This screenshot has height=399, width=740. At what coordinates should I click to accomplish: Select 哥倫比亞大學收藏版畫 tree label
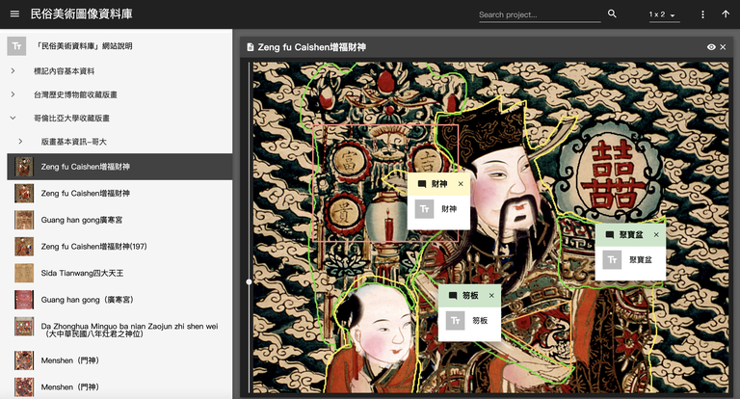pyautogui.click(x=71, y=118)
